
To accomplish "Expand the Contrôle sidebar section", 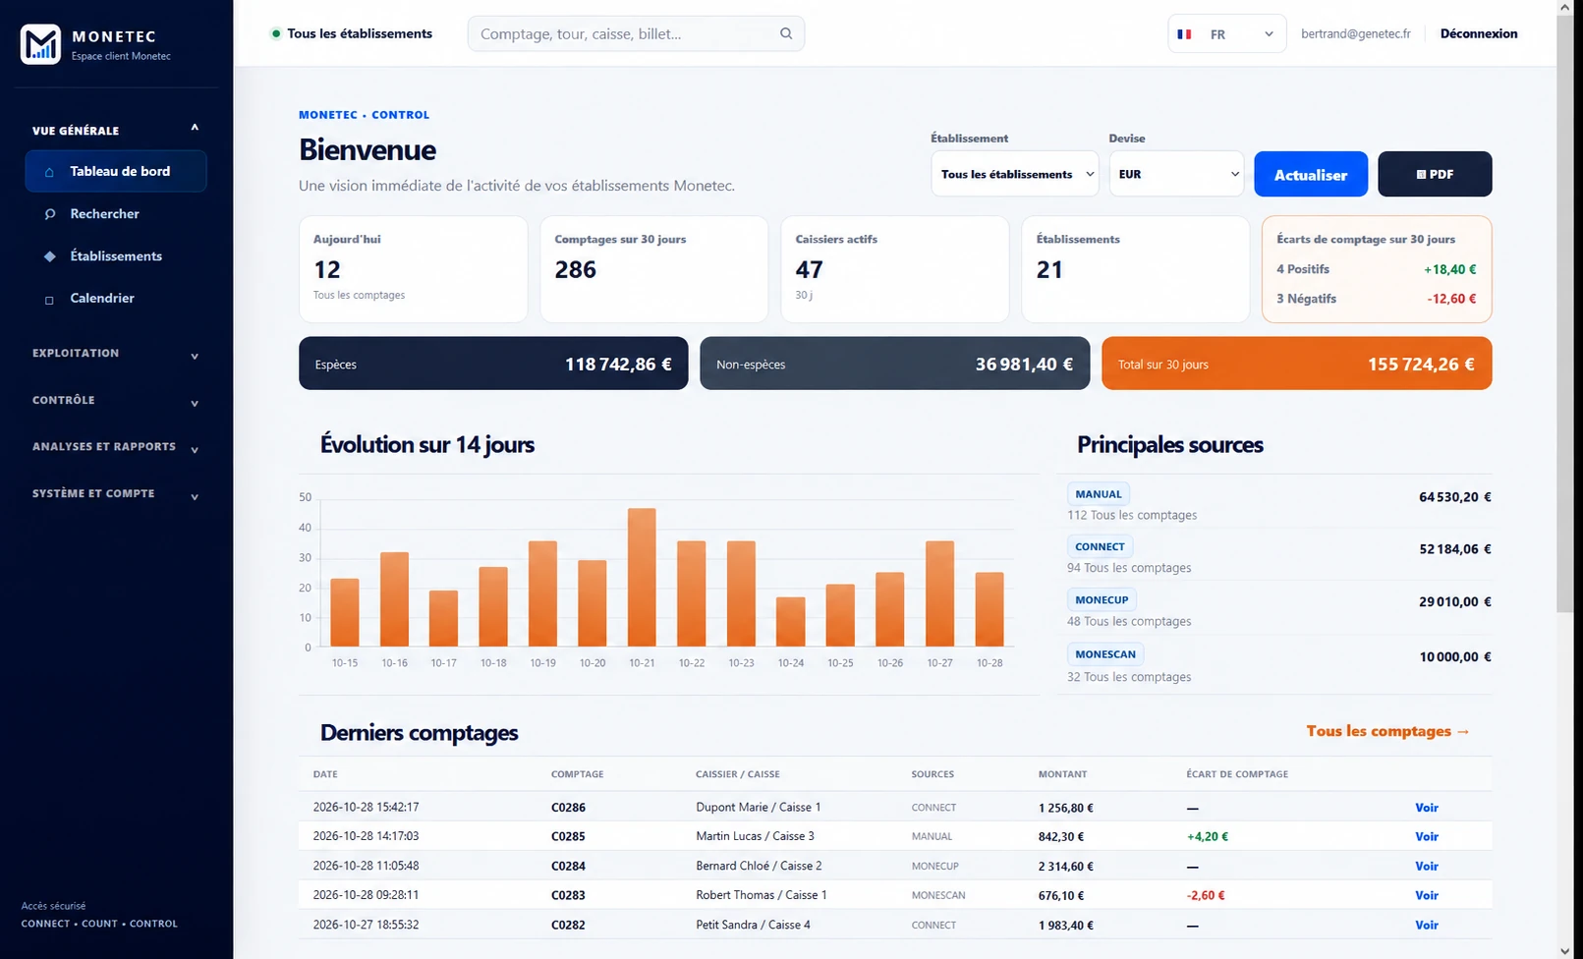I will pos(115,401).
